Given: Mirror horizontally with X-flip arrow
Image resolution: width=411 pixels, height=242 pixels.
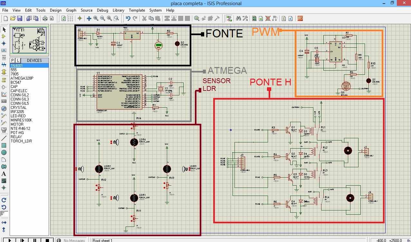Looking at the screenshot, I should click(x=4, y=222).
